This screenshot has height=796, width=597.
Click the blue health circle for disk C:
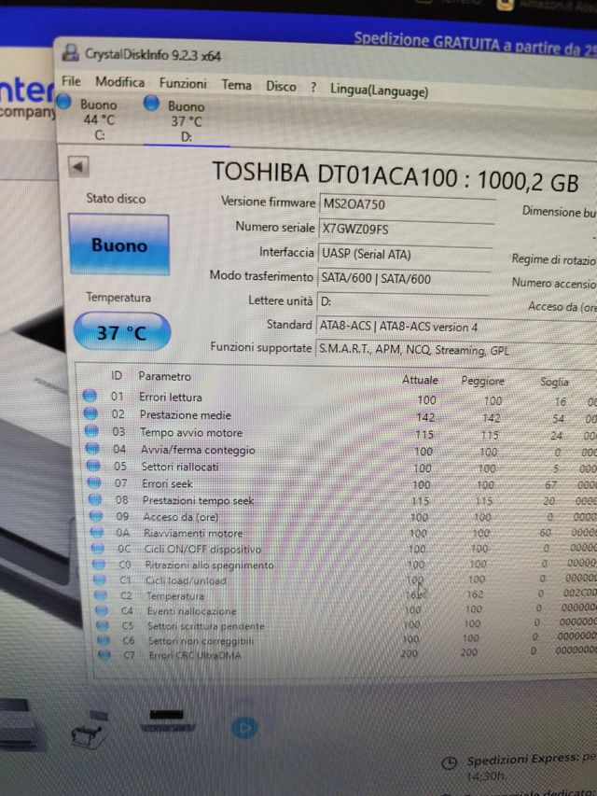[x=64, y=105]
